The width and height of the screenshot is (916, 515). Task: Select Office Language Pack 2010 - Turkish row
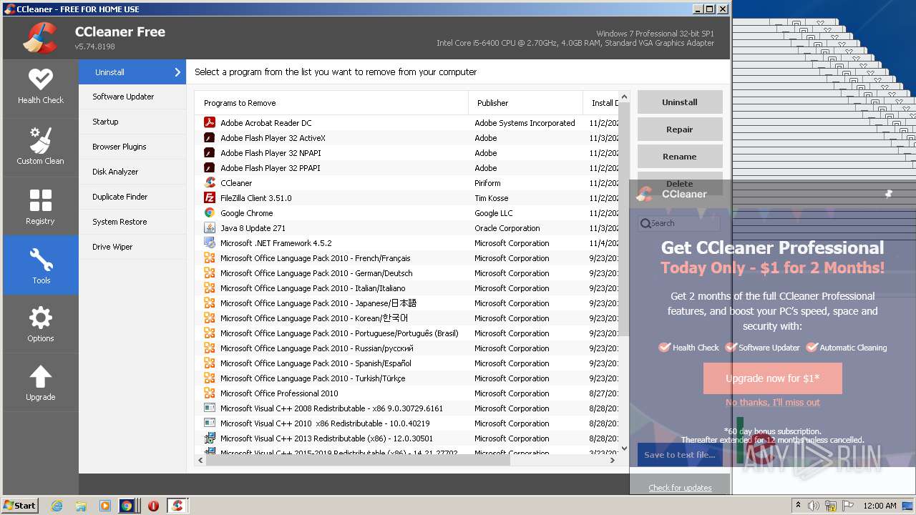(x=406, y=378)
